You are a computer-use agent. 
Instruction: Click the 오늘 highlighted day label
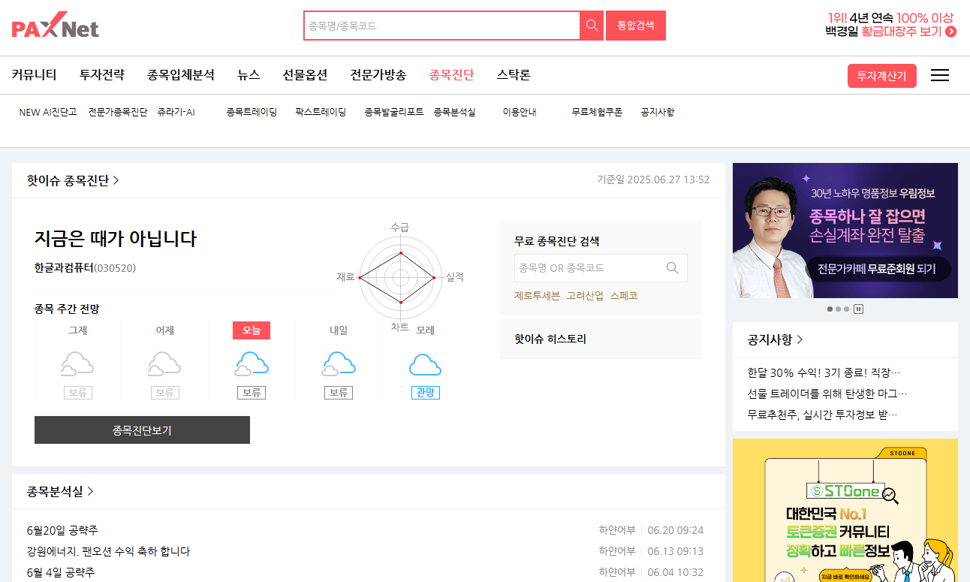pos(252,330)
